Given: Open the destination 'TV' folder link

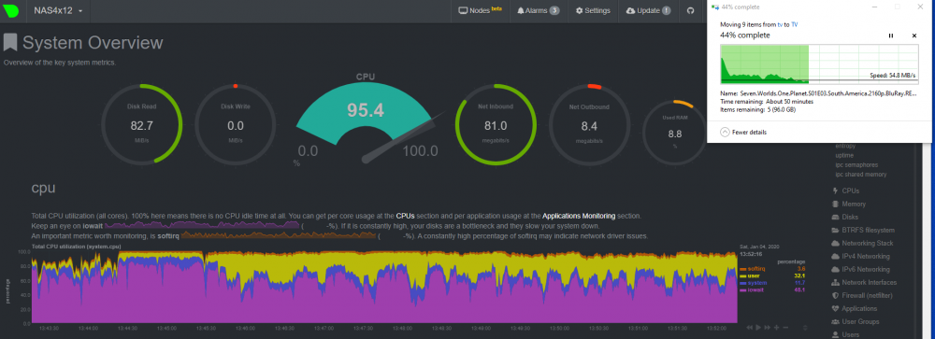Looking at the screenshot, I should pyautogui.click(x=794, y=24).
